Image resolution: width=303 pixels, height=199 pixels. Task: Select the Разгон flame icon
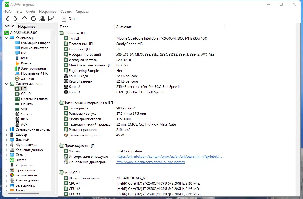[x=17, y=63]
